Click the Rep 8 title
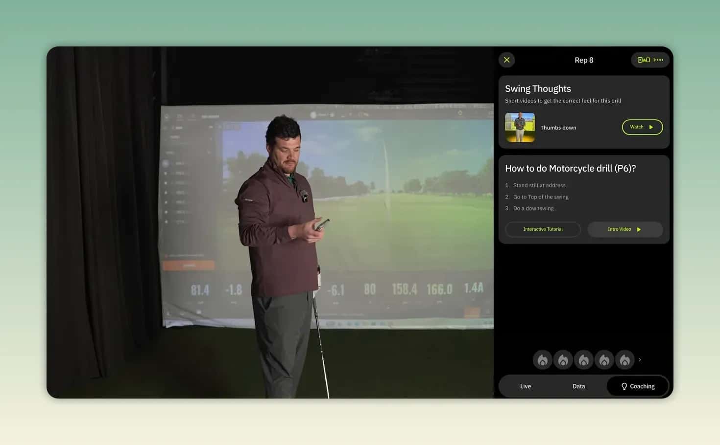The width and height of the screenshot is (720, 445). pyautogui.click(x=584, y=60)
